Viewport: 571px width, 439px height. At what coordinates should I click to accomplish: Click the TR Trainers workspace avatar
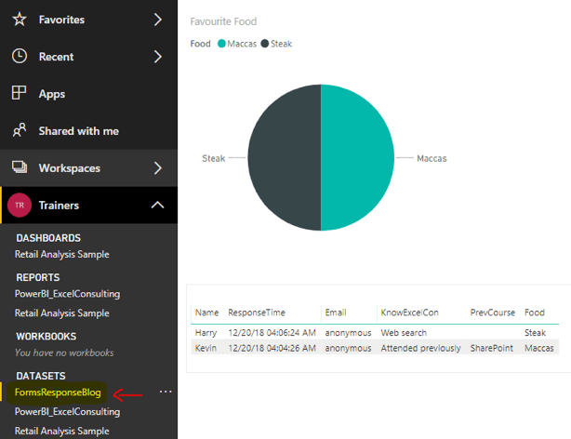point(20,206)
